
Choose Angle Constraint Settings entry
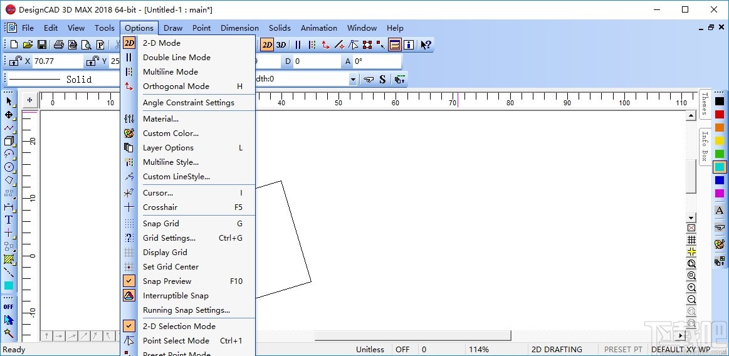tap(188, 103)
